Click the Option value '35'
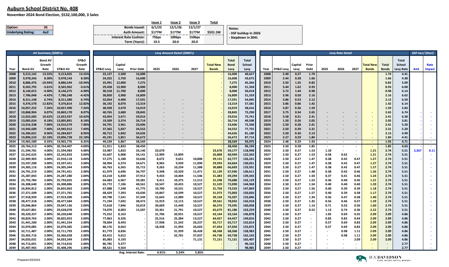449x267 pixels. (46, 27)
